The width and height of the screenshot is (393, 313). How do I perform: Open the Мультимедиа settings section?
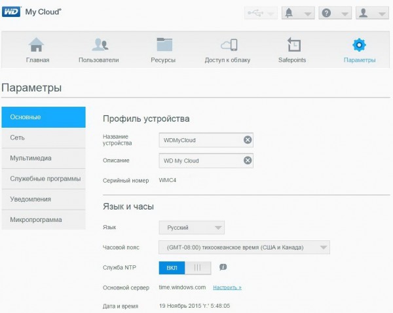click(44, 158)
